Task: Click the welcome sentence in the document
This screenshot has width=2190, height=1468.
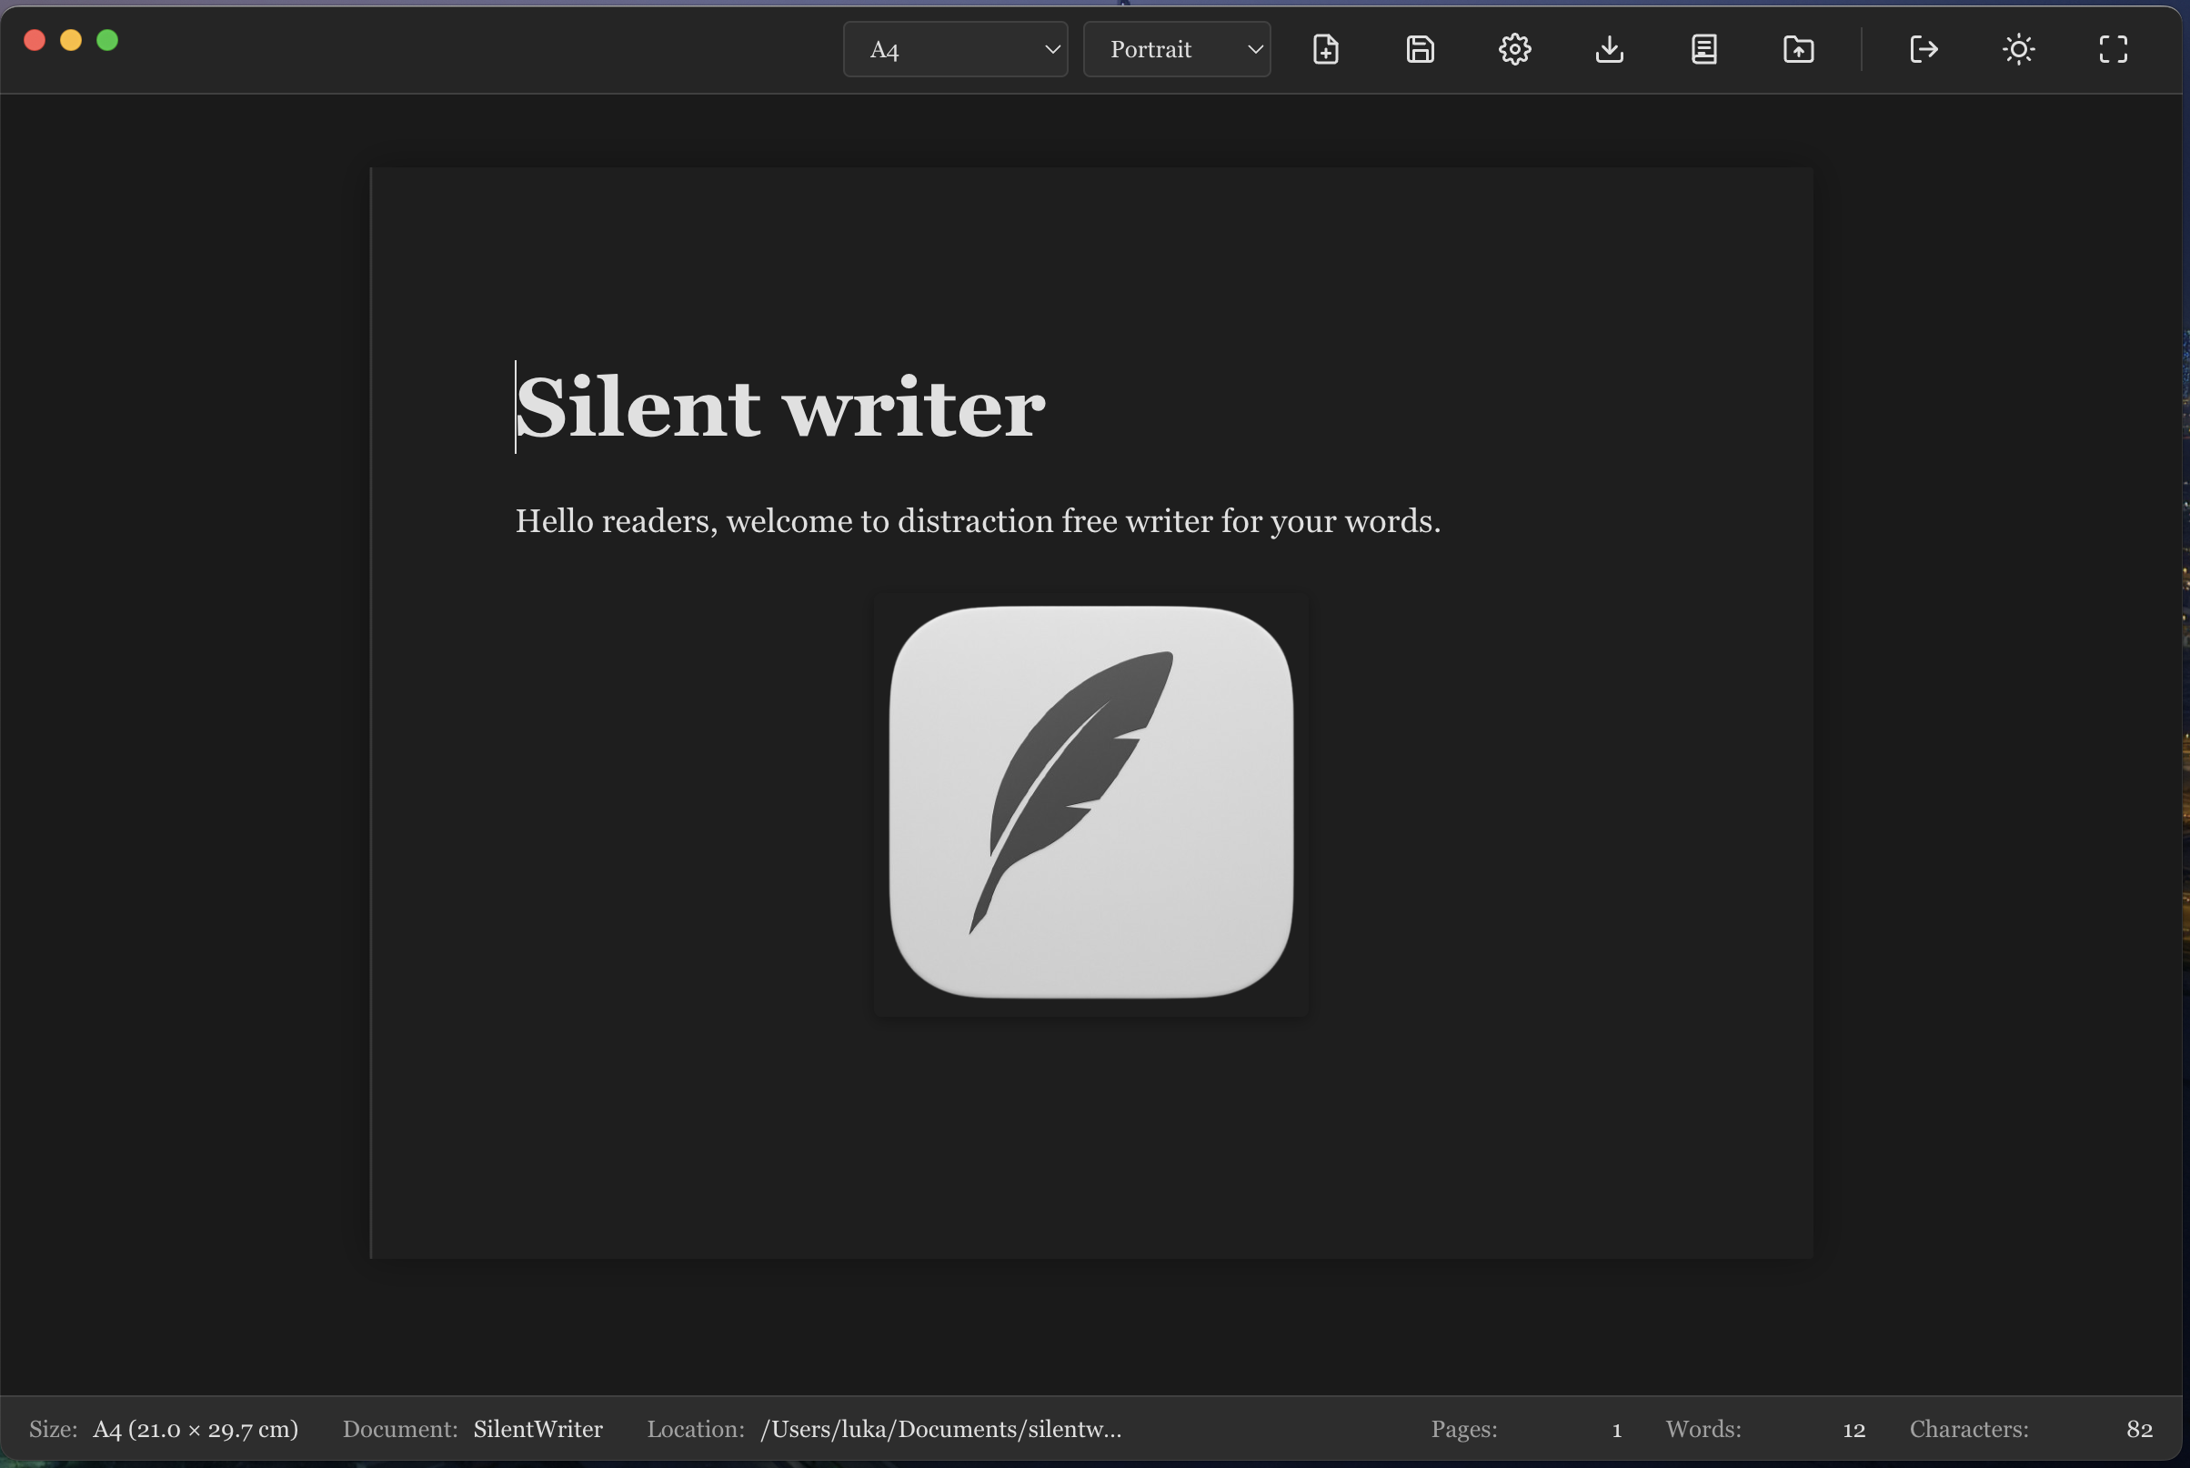Action: pos(977,521)
